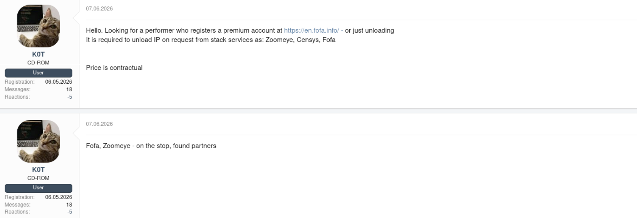Click K0T avatar in first post
Viewport: 637px width, 218px height.
click(x=39, y=26)
